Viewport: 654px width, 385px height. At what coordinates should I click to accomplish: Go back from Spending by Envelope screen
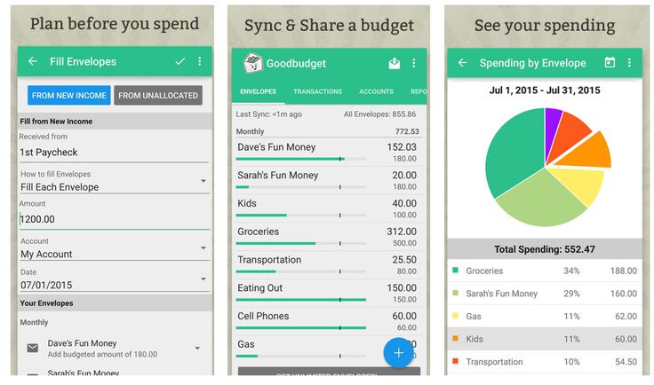pyautogui.click(x=462, y=63)
